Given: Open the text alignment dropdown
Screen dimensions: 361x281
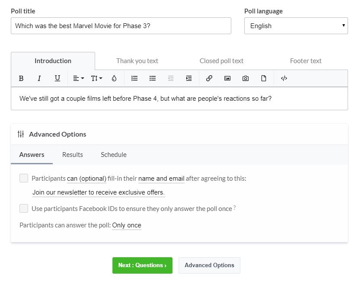Looking at the screenshot, I should (x=78, y=78).
